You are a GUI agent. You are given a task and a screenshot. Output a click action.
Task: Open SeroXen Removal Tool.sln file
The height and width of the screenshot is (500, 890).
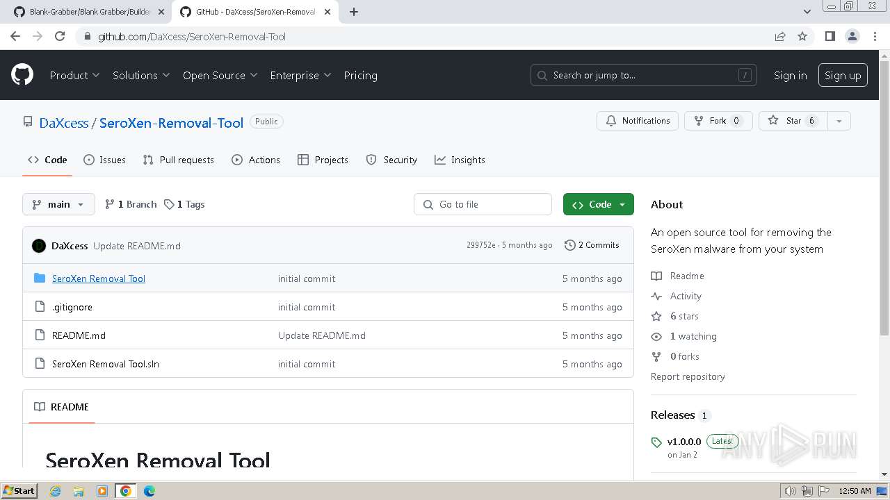point(106,364)
